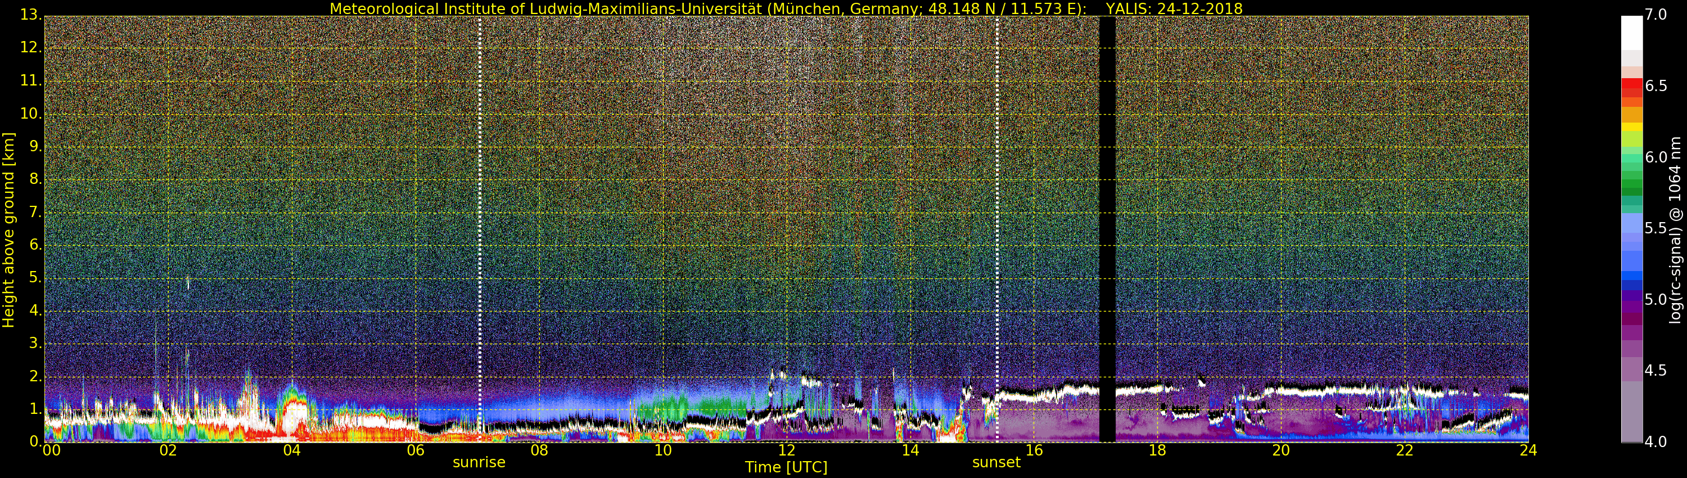Click the '12' time tick label
This screenshot has height=478, width=1687.
(787, 450)
